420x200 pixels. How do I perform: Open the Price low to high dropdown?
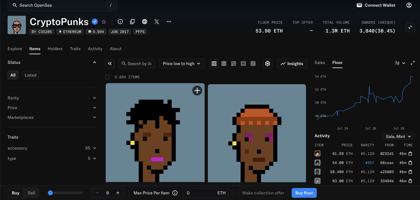coord(181,64)
